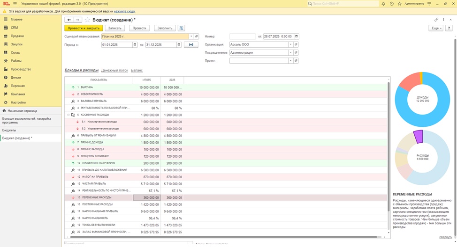Click the icon button right of Заполнить
The height and width of the screenshot is (247, 457).
(181, 28)
